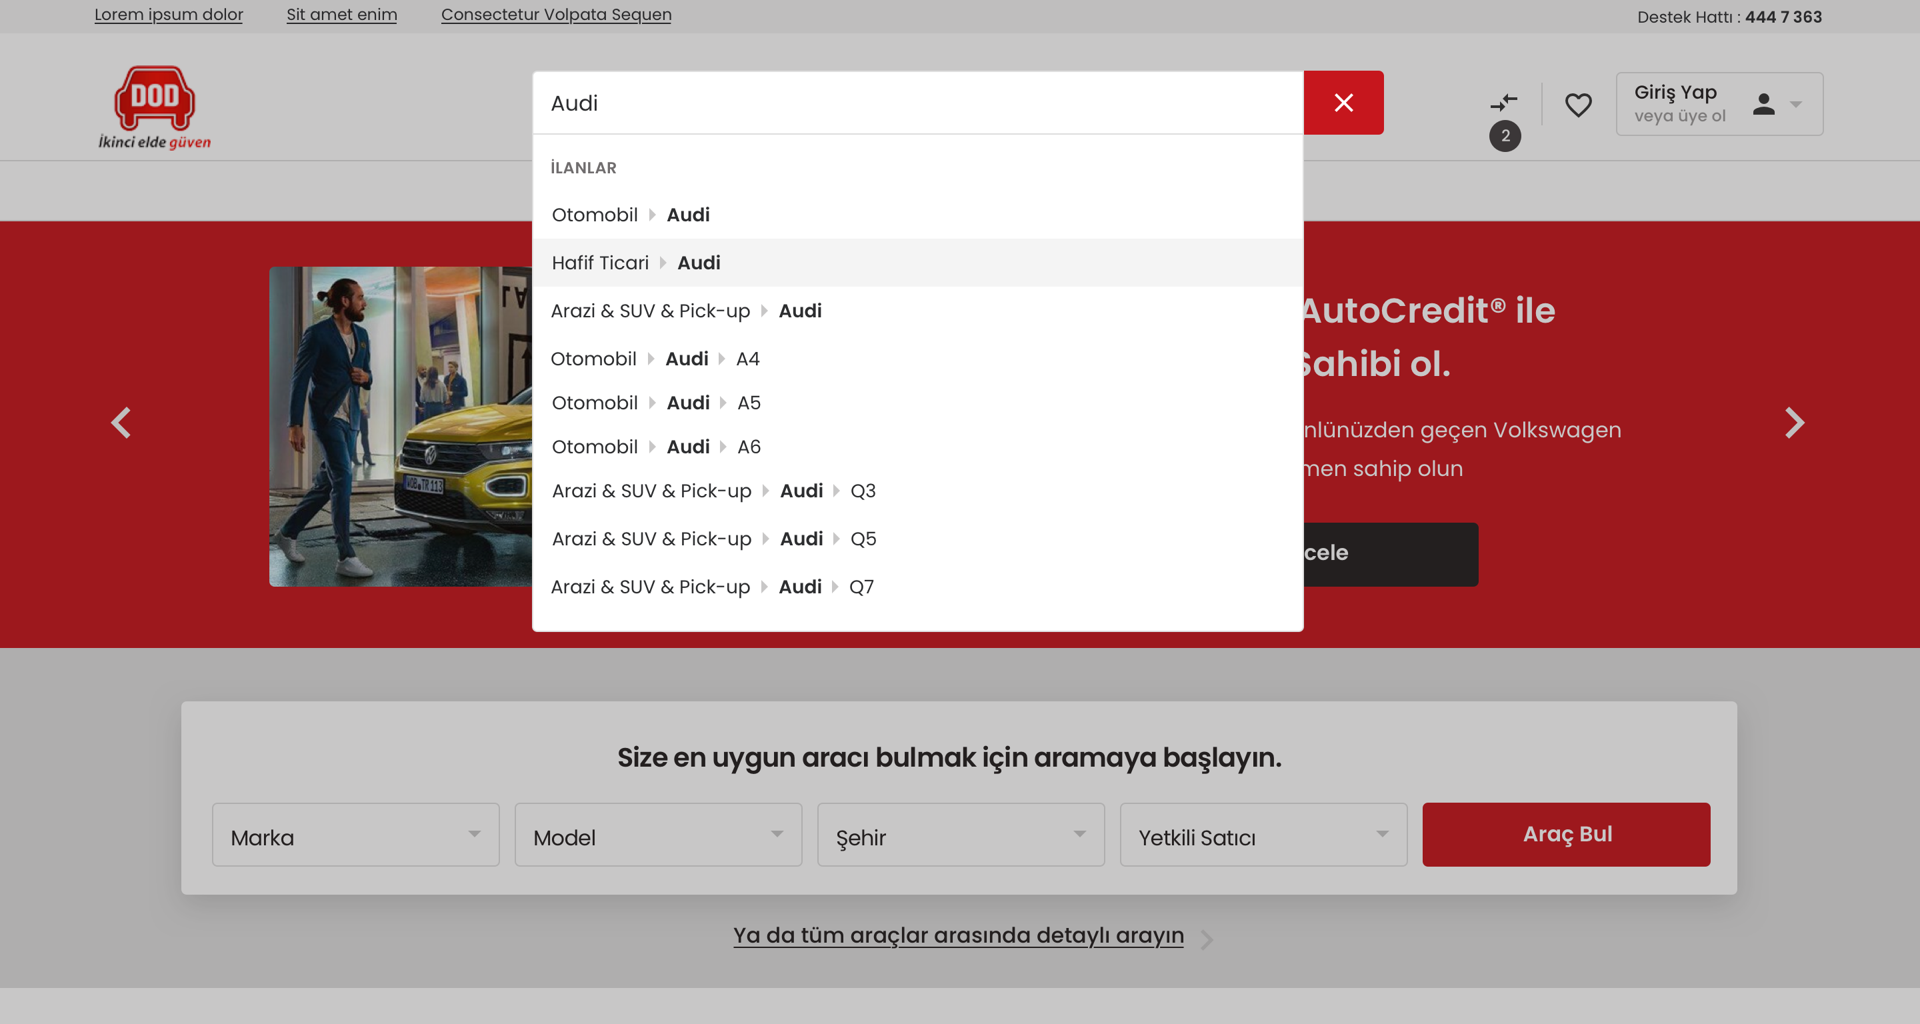Click the banner photo of man and yellow car
1920x1024 pixels.
(x=400, y=426)
